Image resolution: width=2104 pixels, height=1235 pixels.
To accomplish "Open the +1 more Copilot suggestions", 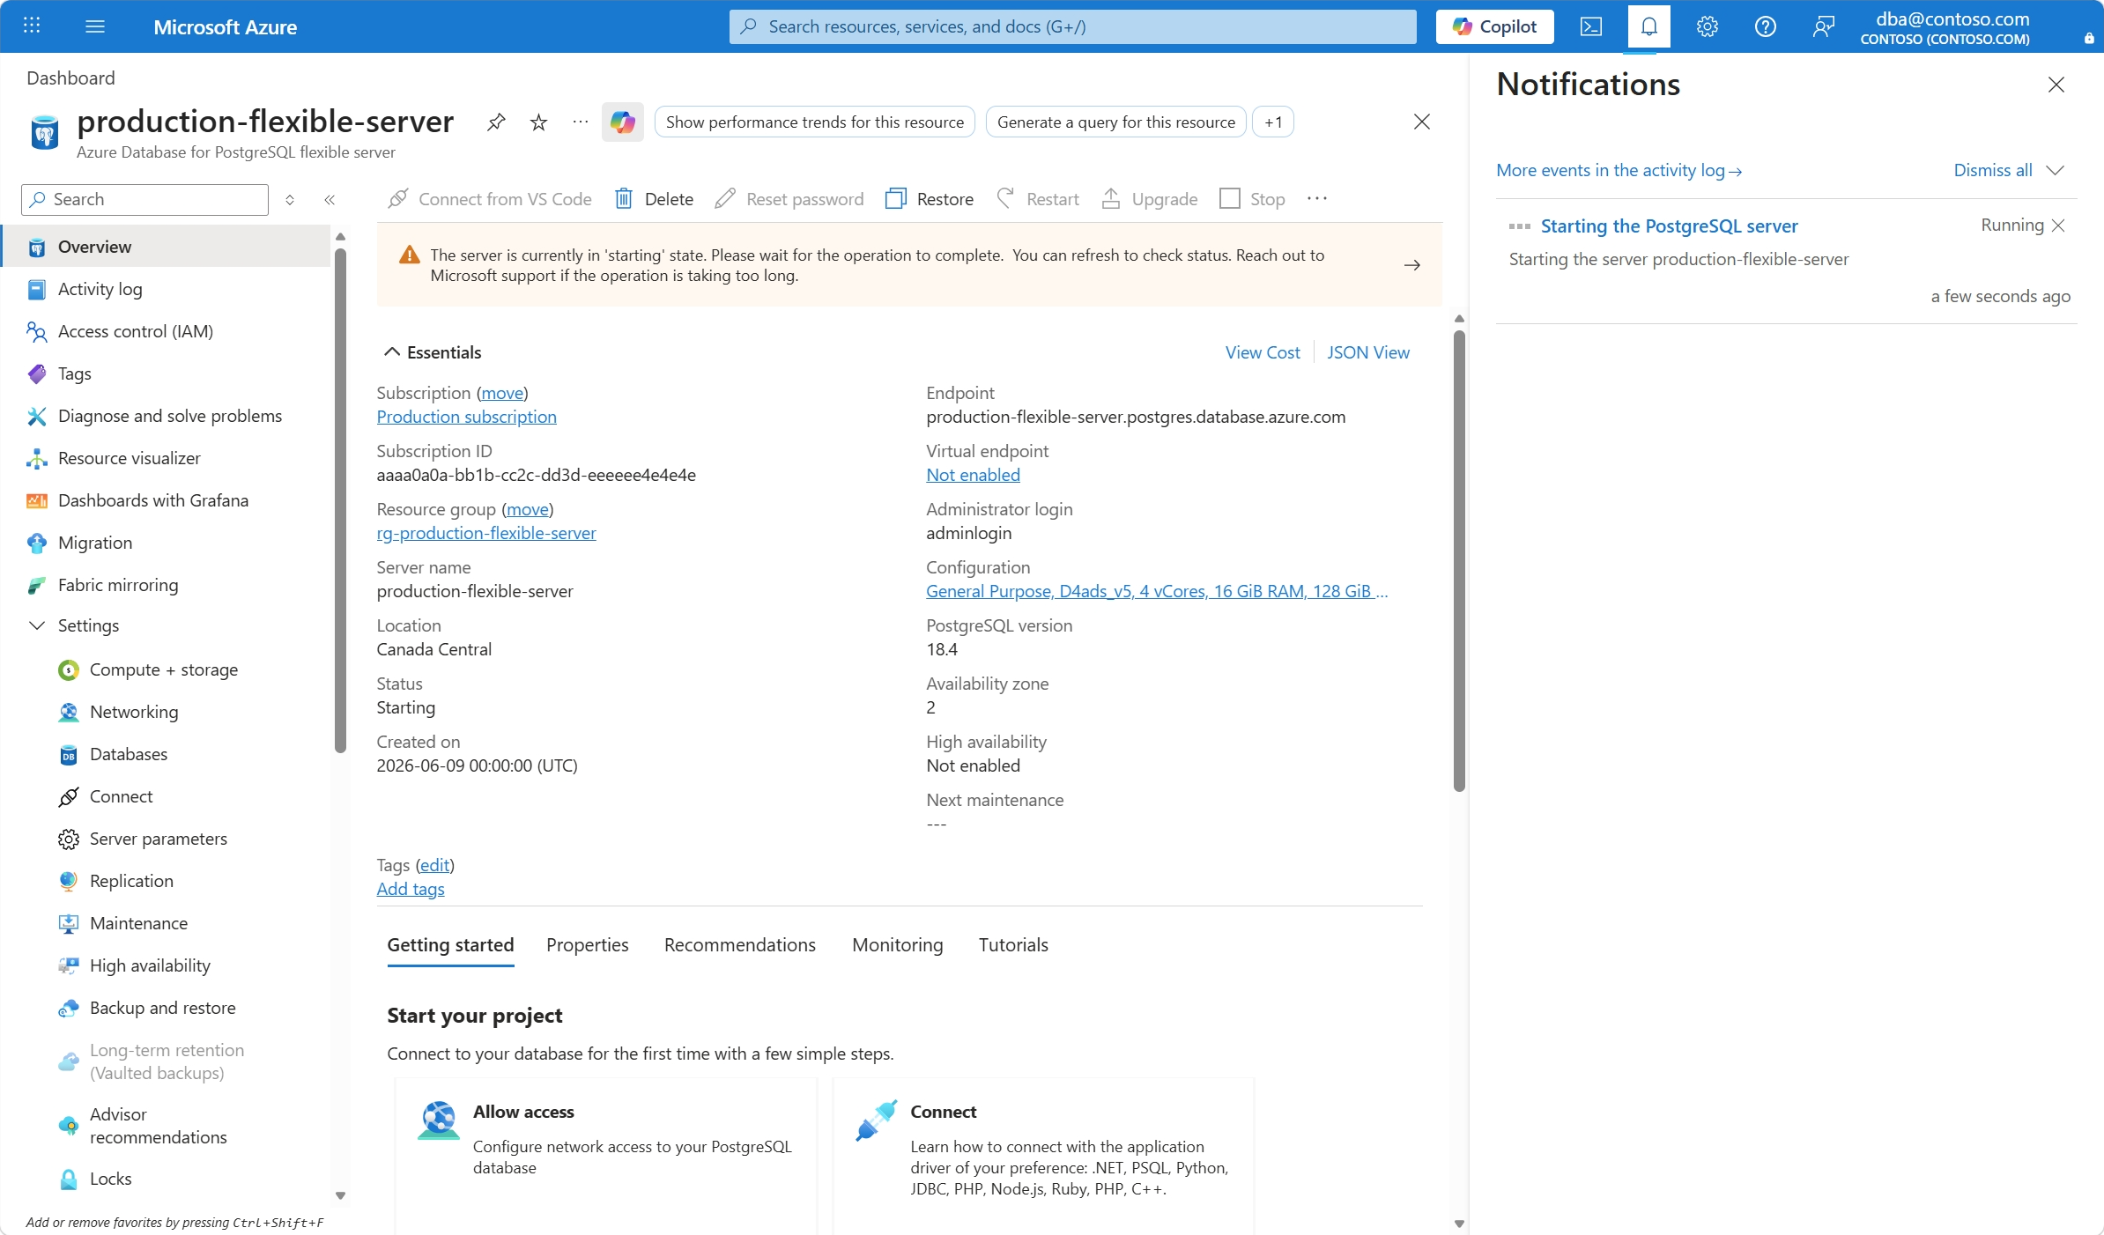I will 1273,122.
